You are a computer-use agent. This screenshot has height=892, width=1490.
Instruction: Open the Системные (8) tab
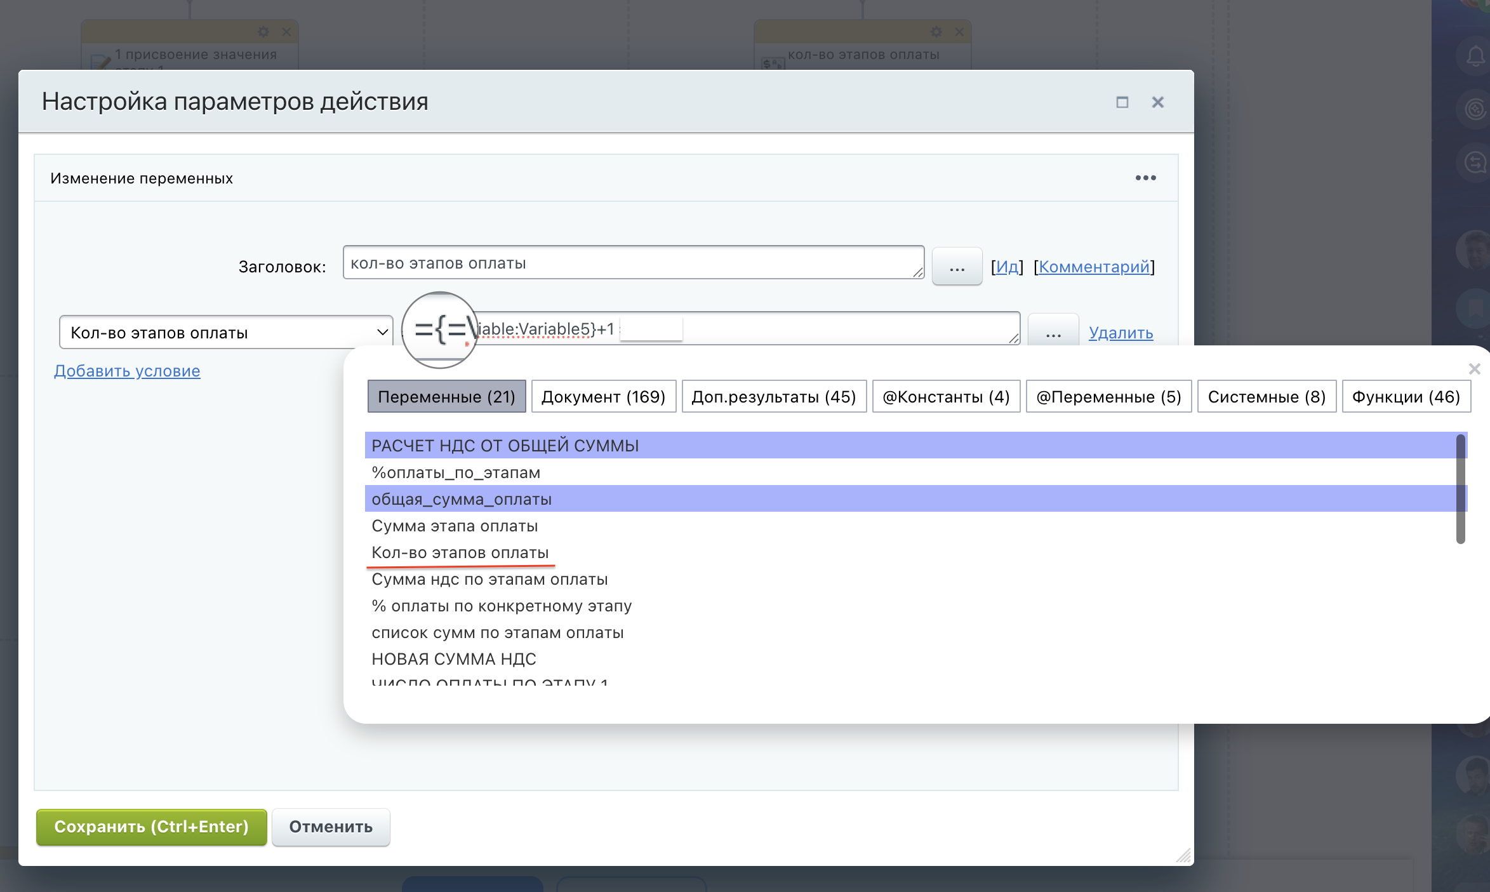1267,397
